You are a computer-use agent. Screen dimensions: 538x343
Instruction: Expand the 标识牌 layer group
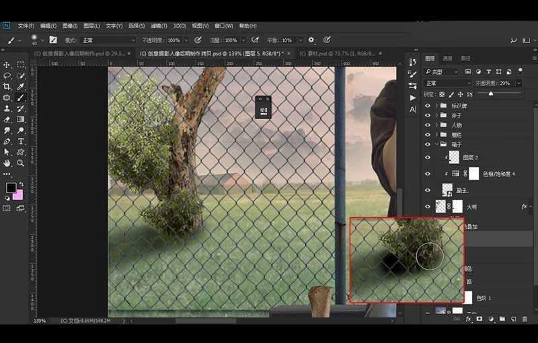(436, 106)
